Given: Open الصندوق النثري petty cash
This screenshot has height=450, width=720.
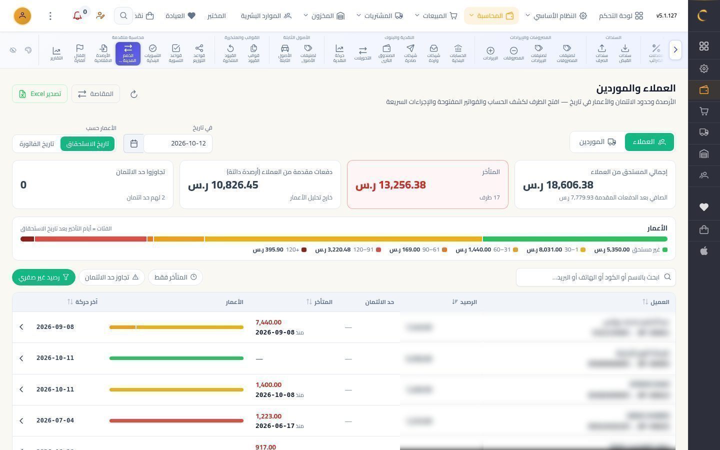Looking at the screenshot, I should coord(386,53).
